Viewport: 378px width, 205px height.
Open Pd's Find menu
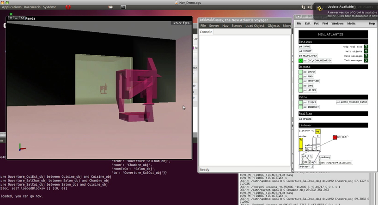click(325, 23)
